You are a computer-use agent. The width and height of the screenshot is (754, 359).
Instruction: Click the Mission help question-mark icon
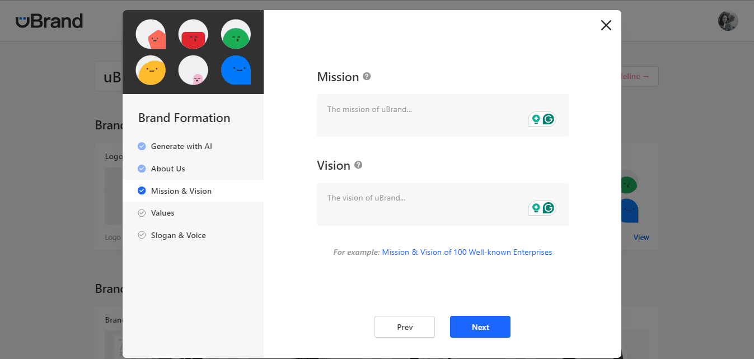tap(367, 76)
